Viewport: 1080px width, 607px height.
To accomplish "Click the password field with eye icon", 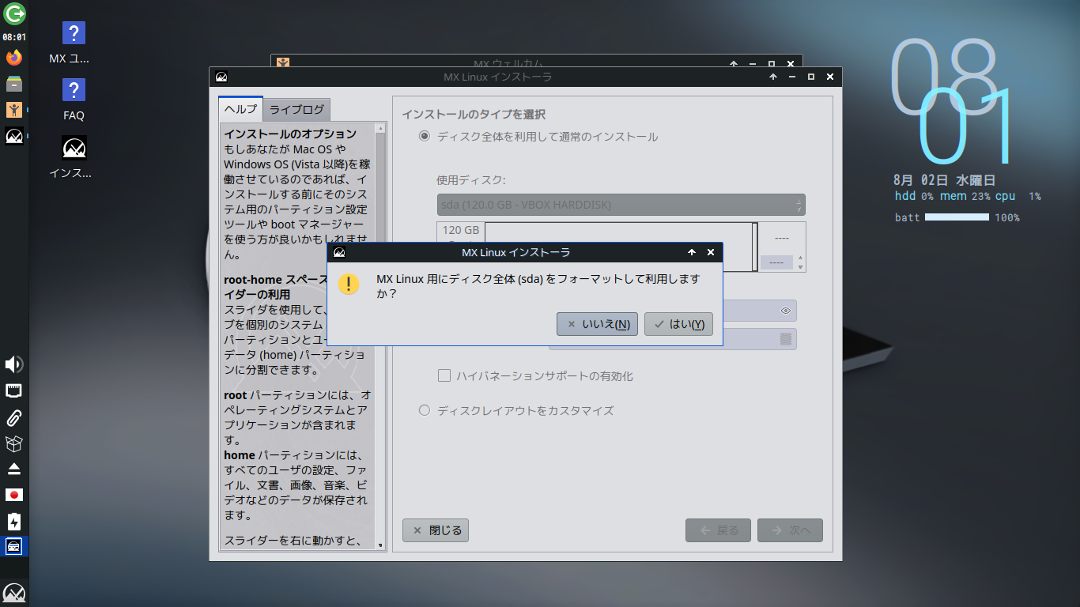I will click(672, 311).
